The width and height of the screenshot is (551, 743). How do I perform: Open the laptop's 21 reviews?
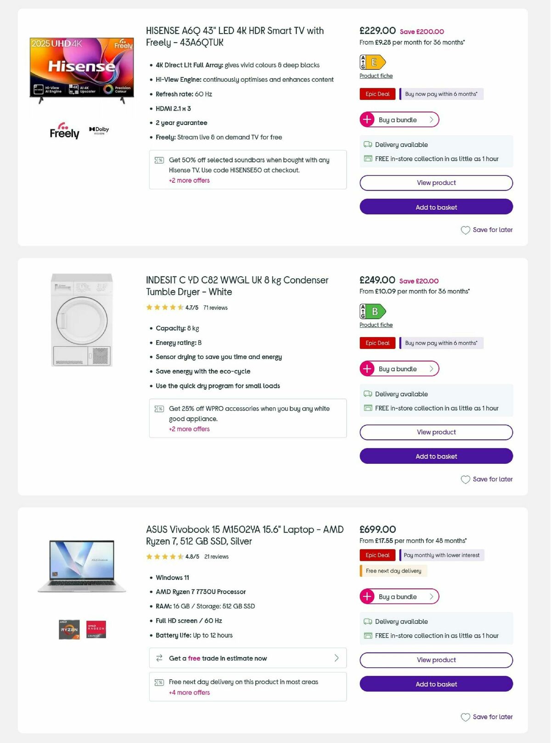click(x=216, y=556)
